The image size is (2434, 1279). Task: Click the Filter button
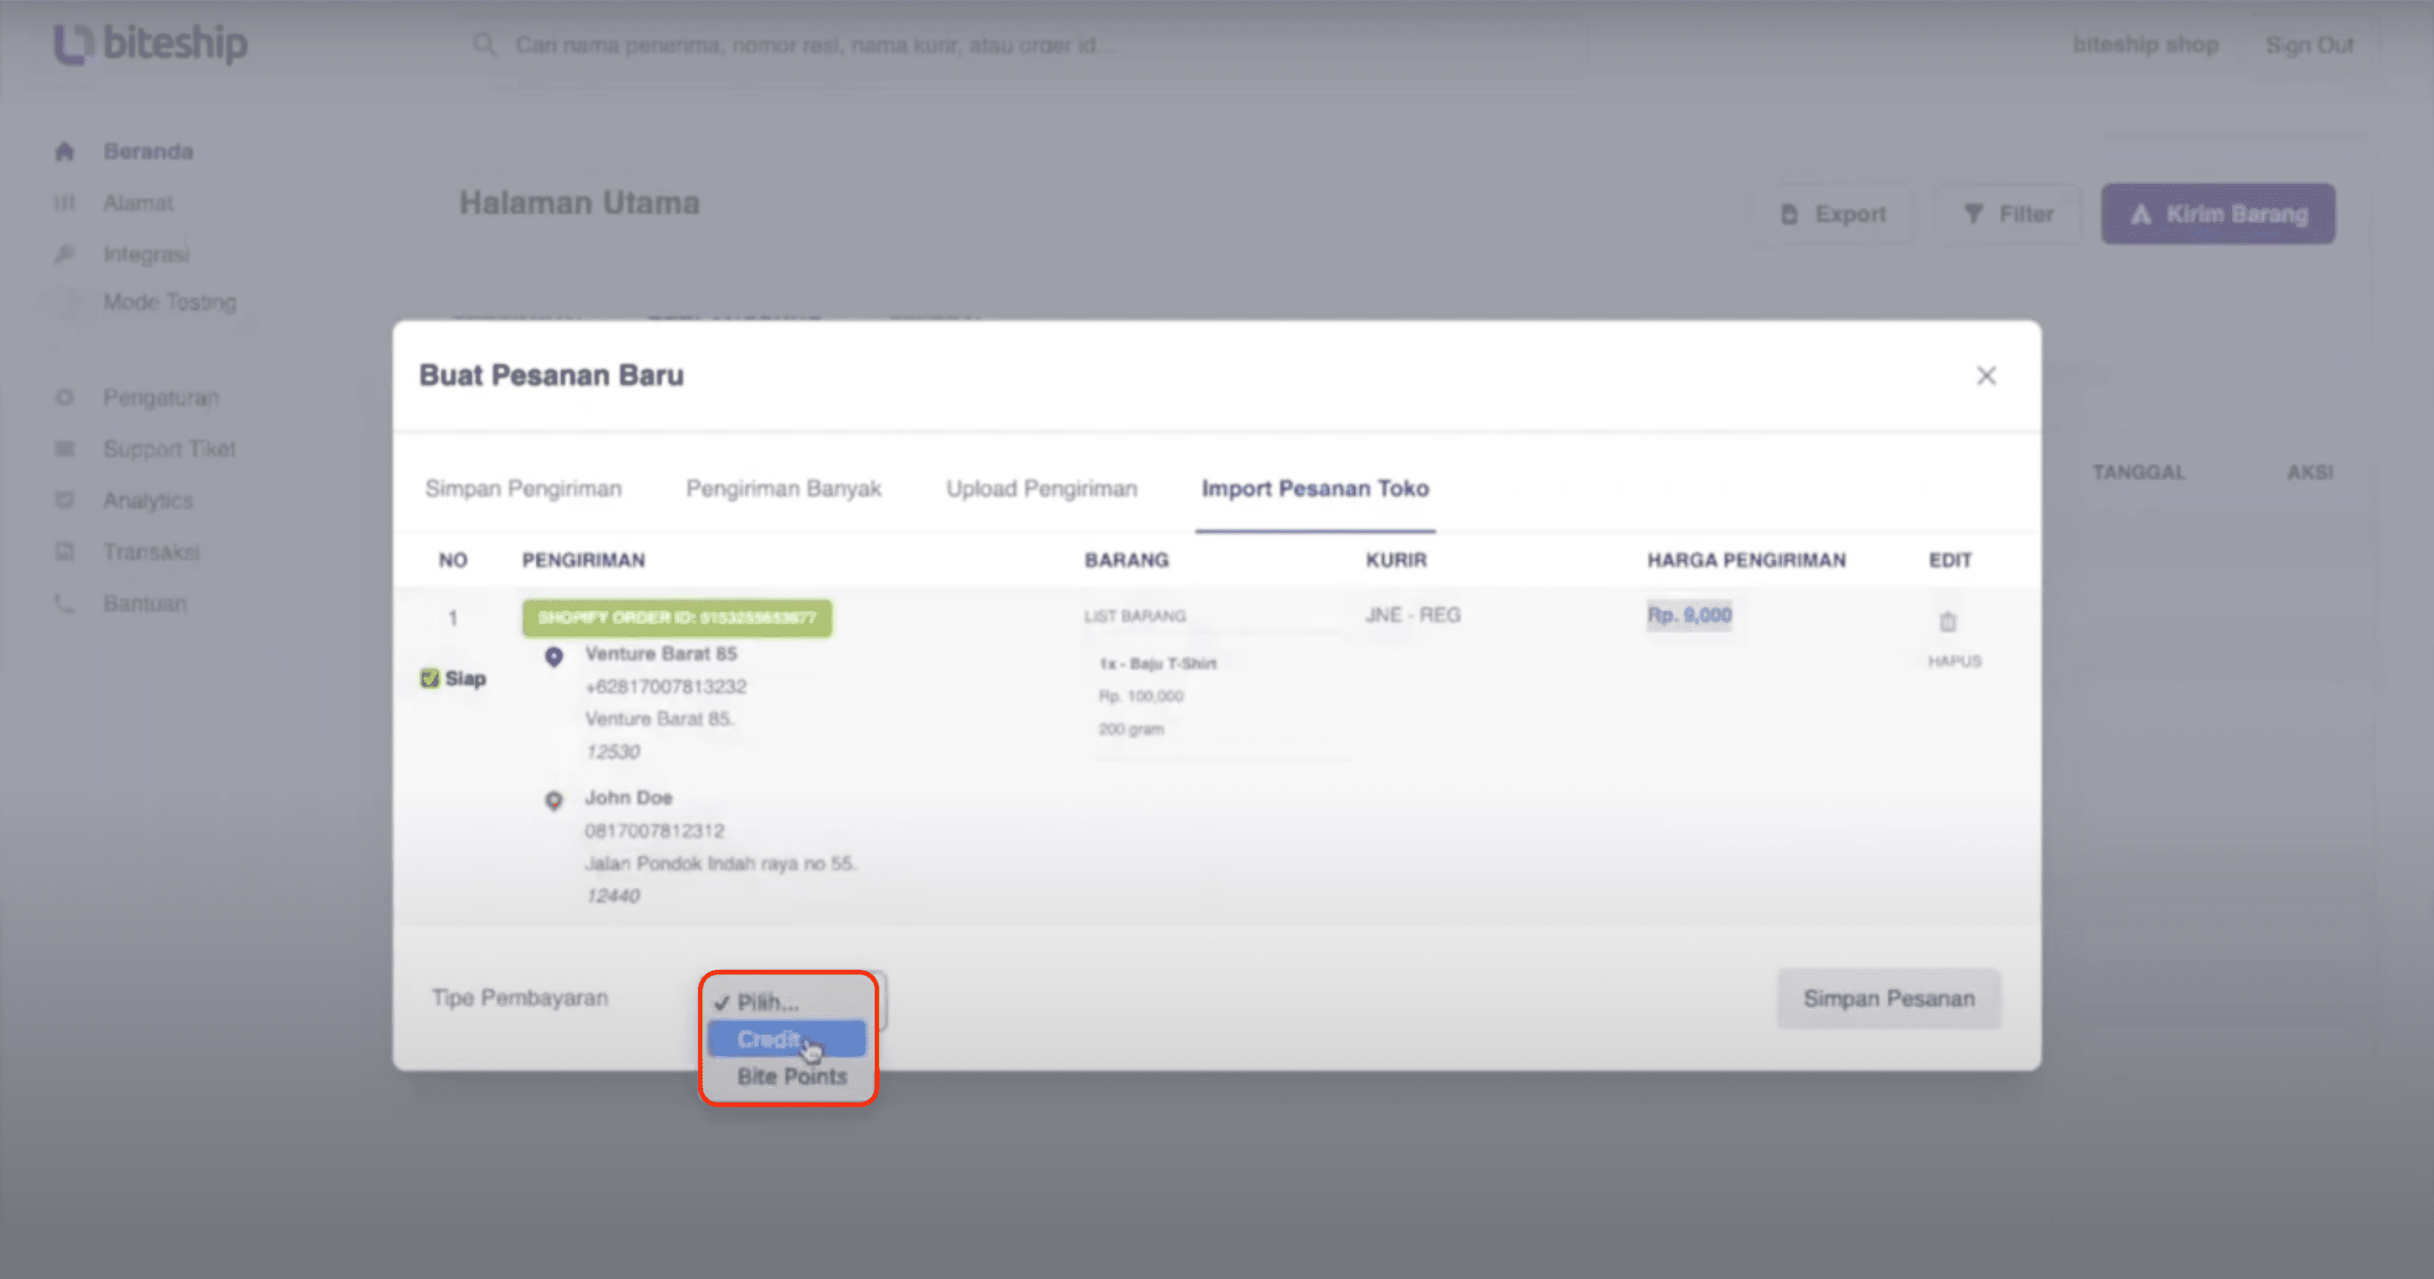(x=2008, y=215)
